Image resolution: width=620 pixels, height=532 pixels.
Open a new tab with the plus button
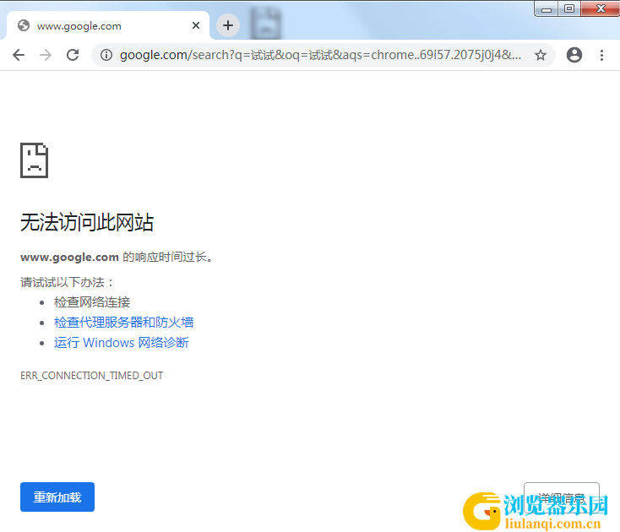pos(228,25)
